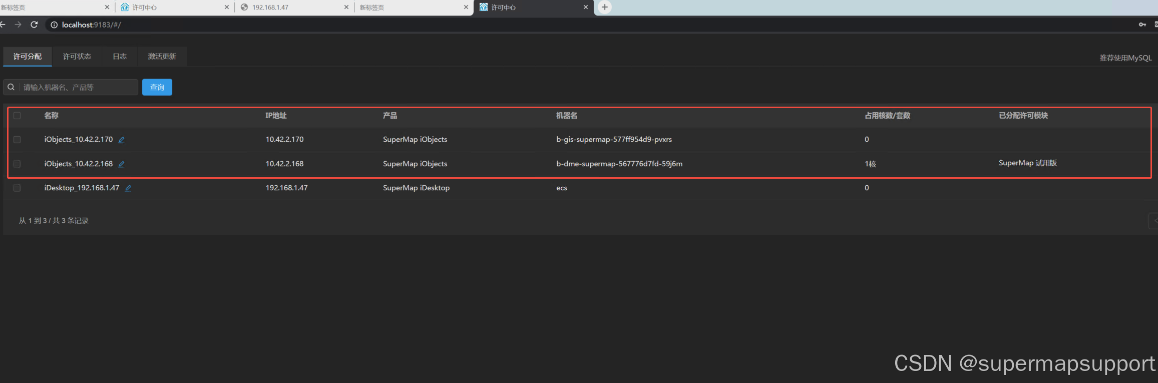1158x383 pixels.
Task: Click the 占用核数/套数 column header
Action: [x=887, y=116]
